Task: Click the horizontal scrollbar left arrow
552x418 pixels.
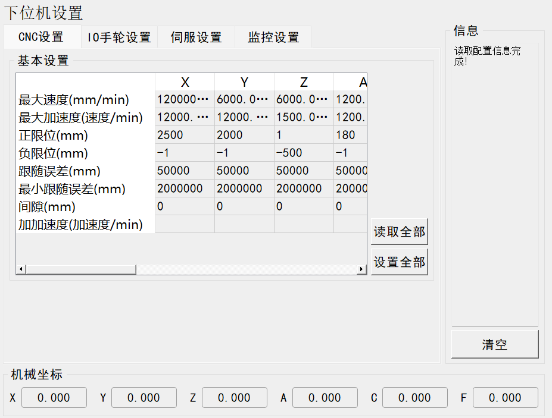Action: [21, 269]
